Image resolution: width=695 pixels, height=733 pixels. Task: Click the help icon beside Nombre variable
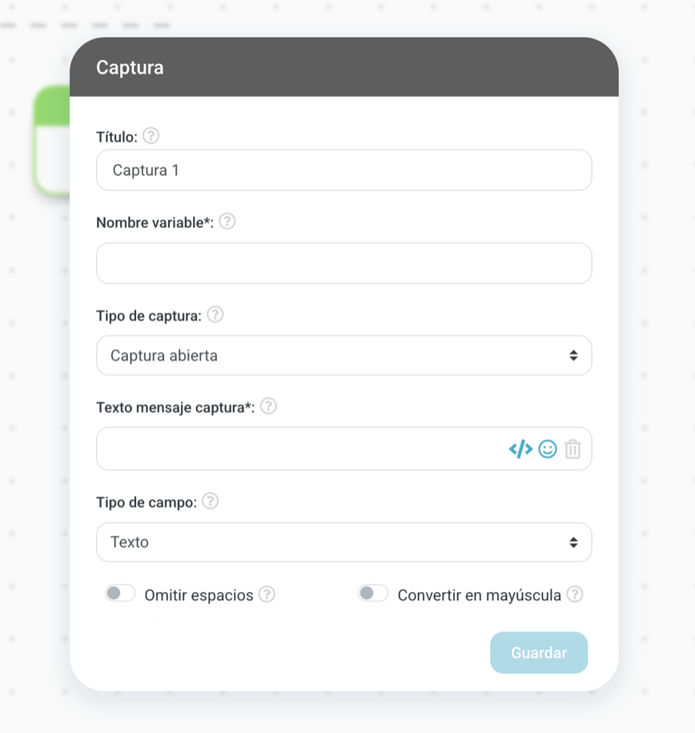[227, 222]
